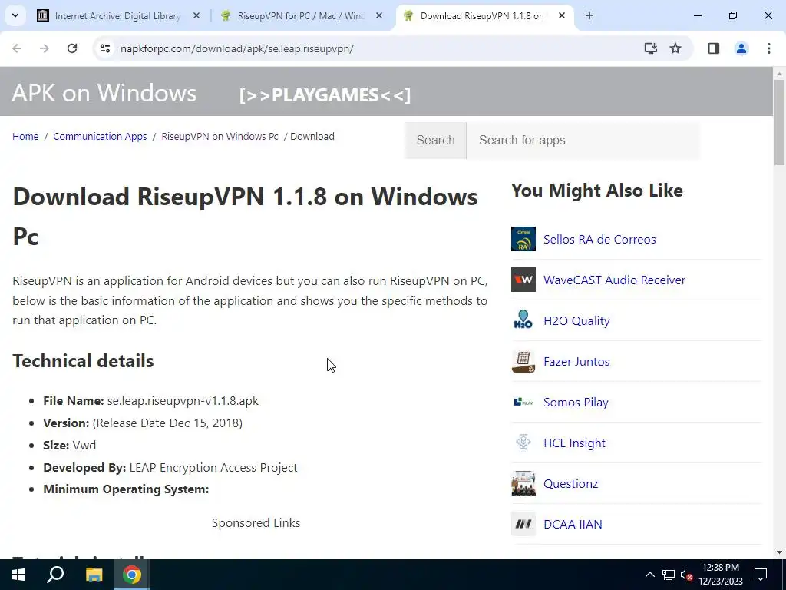Switch to the Internet Archive tab
Viewport: 786px width, 590px height.
coord(117,16)
